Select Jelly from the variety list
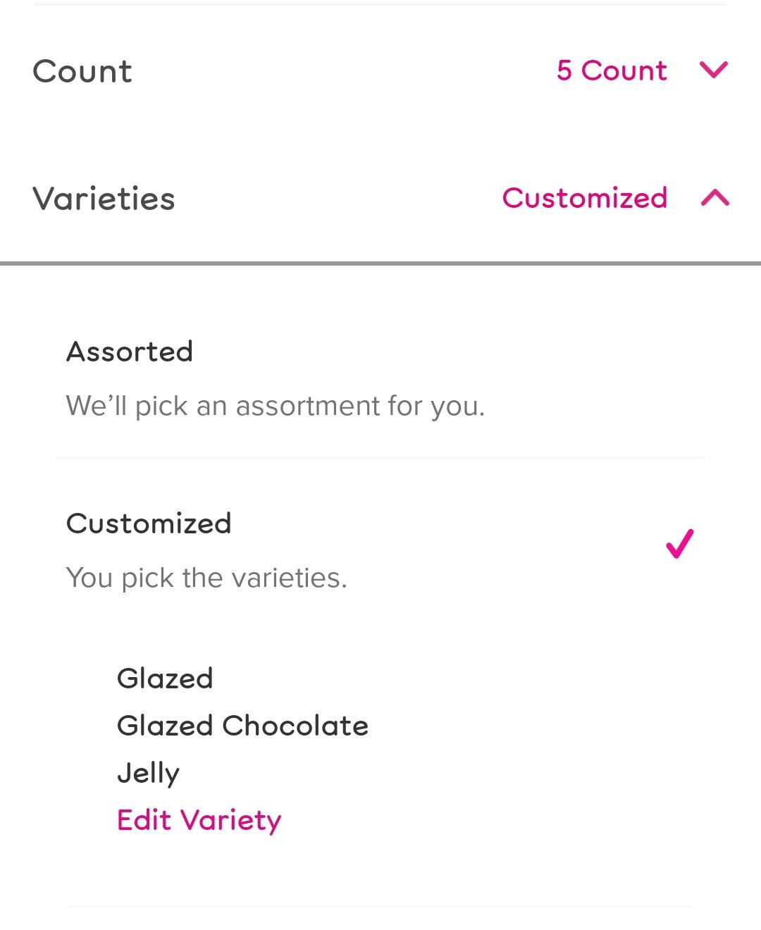Image resolution: width=761 pixels, height=930 pixels. pos(148,772)
